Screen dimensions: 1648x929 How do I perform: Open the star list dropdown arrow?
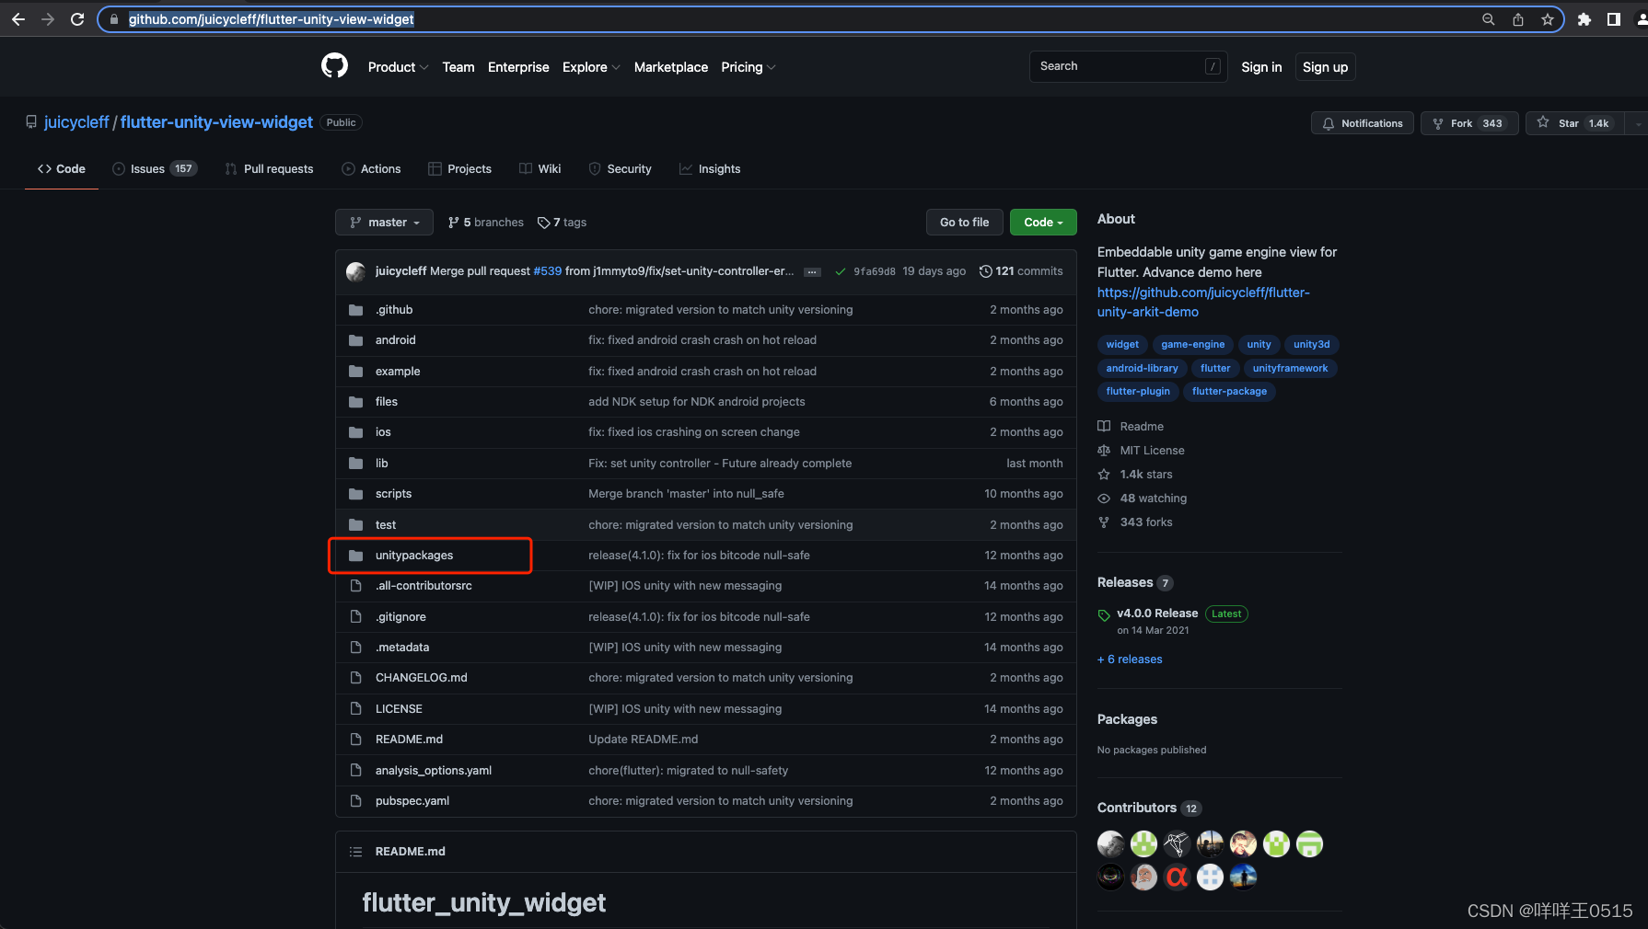[1637, 123]
